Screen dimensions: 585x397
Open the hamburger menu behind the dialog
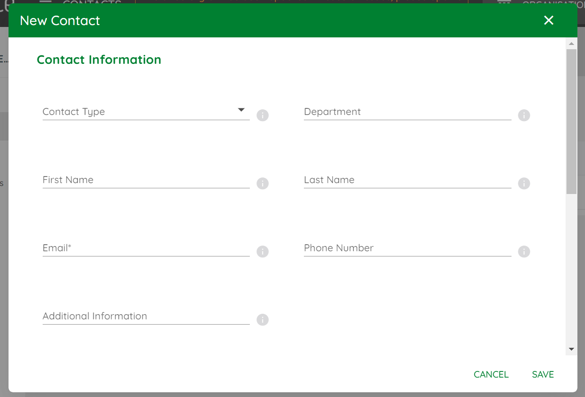(x=45, y=1)
